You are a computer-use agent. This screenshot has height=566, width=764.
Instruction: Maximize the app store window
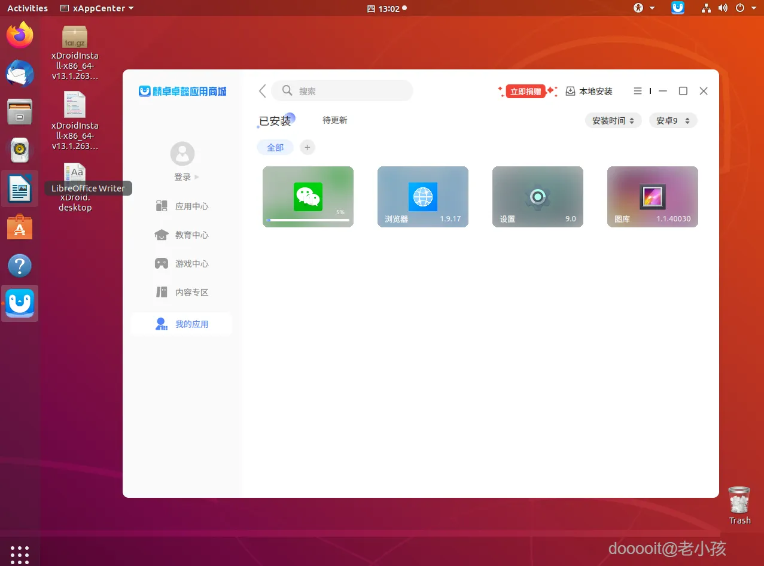683,91
